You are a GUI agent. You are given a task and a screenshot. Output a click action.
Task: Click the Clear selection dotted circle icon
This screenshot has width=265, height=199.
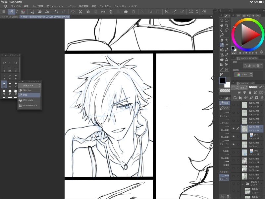click(73, 12)
